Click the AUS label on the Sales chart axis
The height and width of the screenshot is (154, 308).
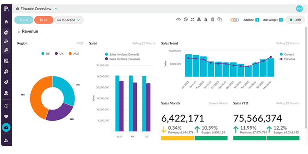pyautogui.click(x=119, y=136)
